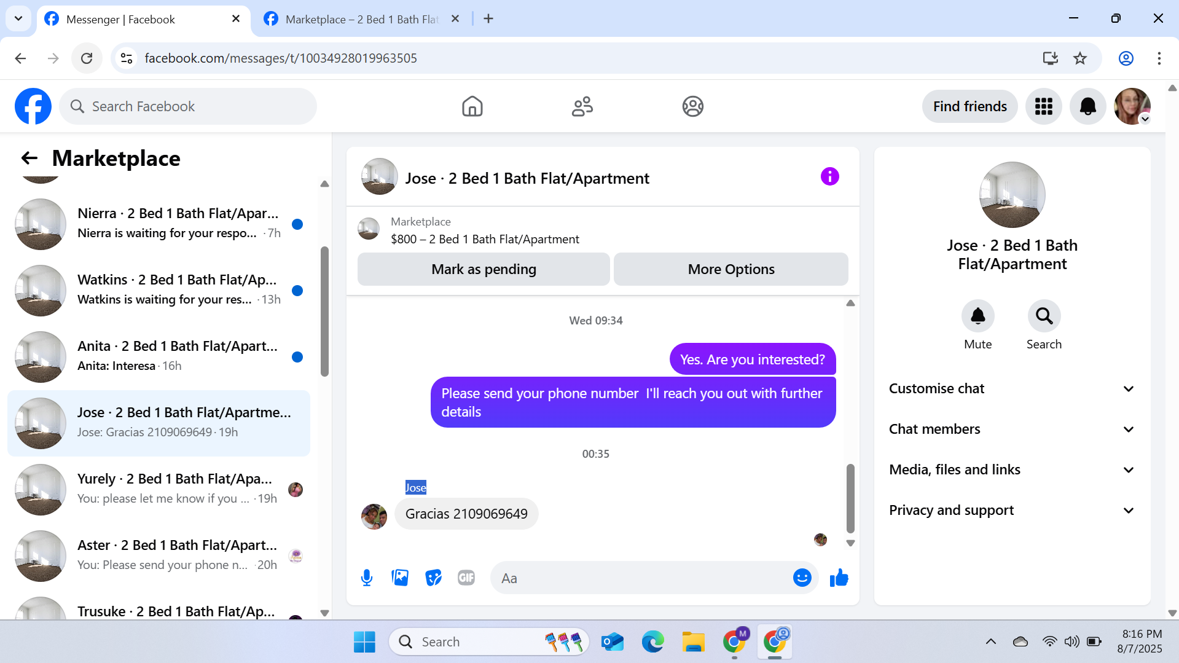This screenshot has width=1179, height=663.
Task: Open the Facebook menu grid icon
Action: pyautogui.click(x=1043, y=106)
